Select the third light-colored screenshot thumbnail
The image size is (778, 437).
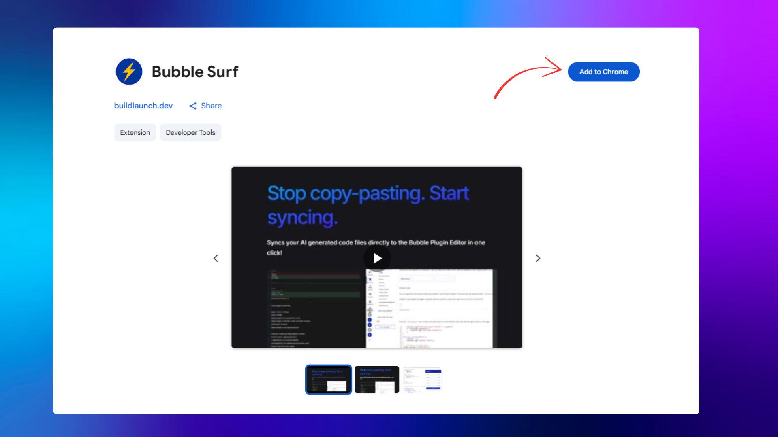(422, 380)
